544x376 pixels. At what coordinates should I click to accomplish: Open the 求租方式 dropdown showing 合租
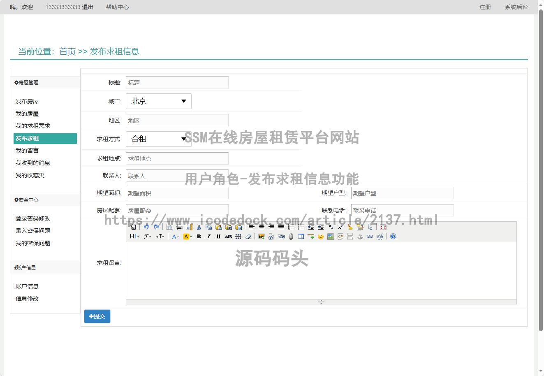(x=159, y=139)
